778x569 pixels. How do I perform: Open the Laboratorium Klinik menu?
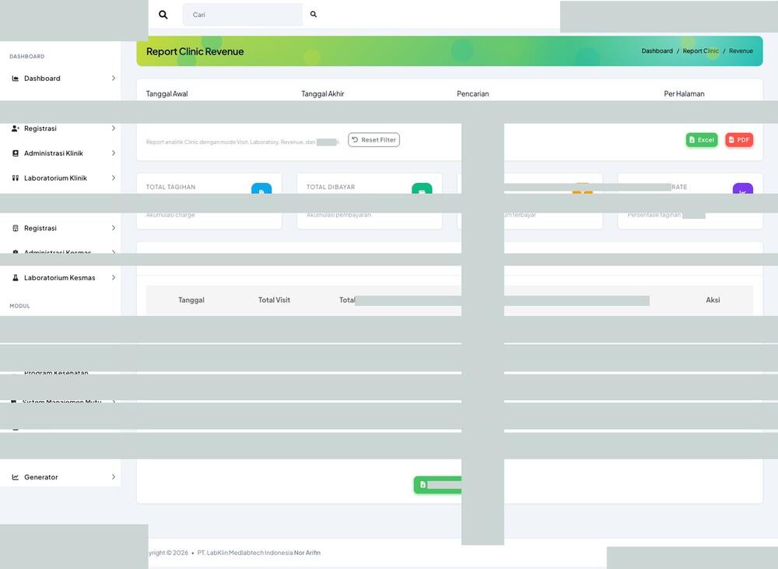(x=61, y=178)
